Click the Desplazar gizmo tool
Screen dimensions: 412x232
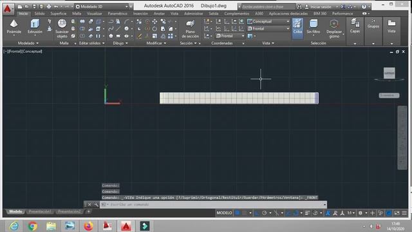click(x=334, y=28)
